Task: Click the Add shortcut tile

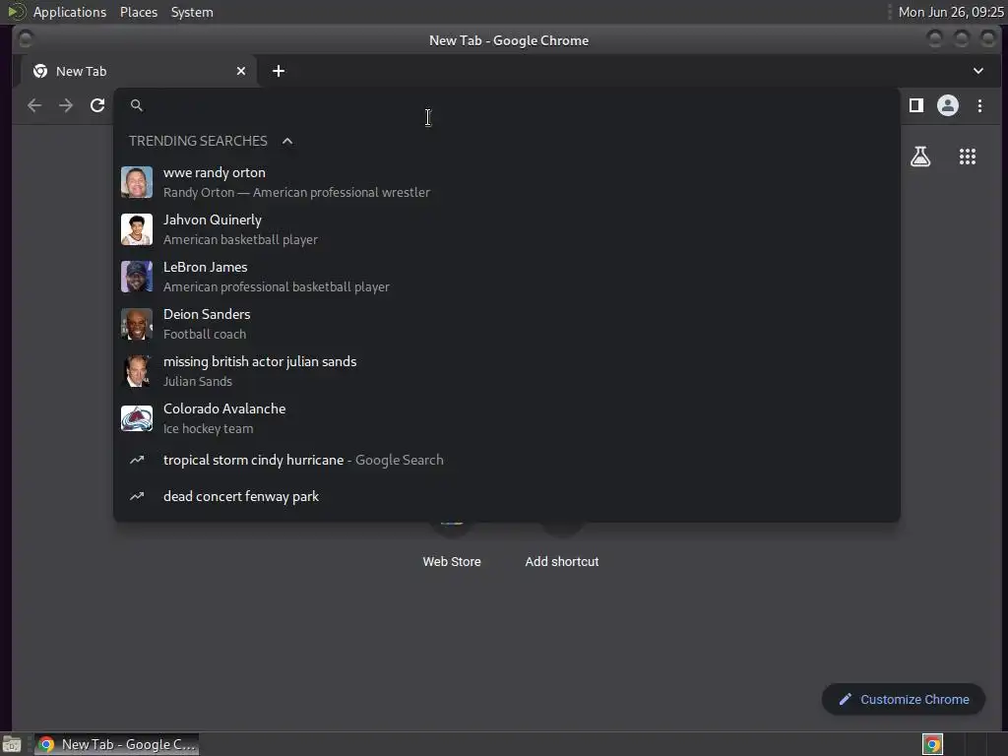Action: (562, 561)
